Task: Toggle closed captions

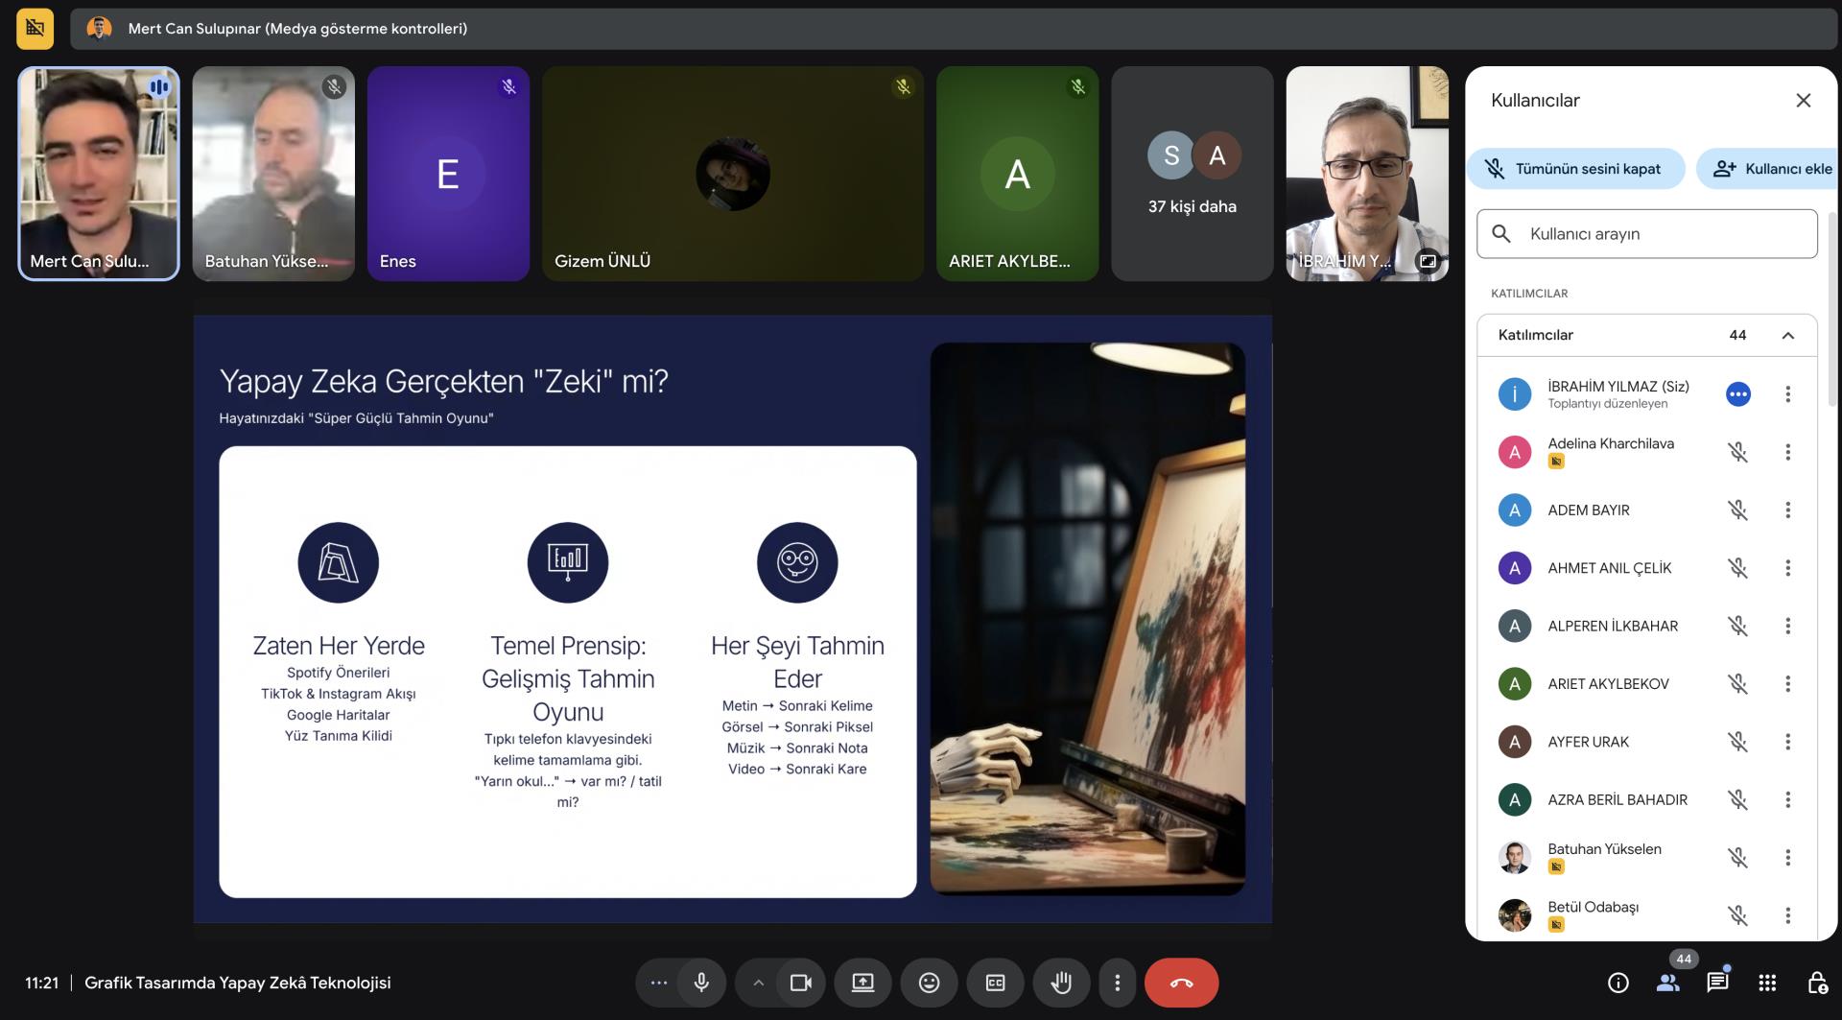Action: 995,983
